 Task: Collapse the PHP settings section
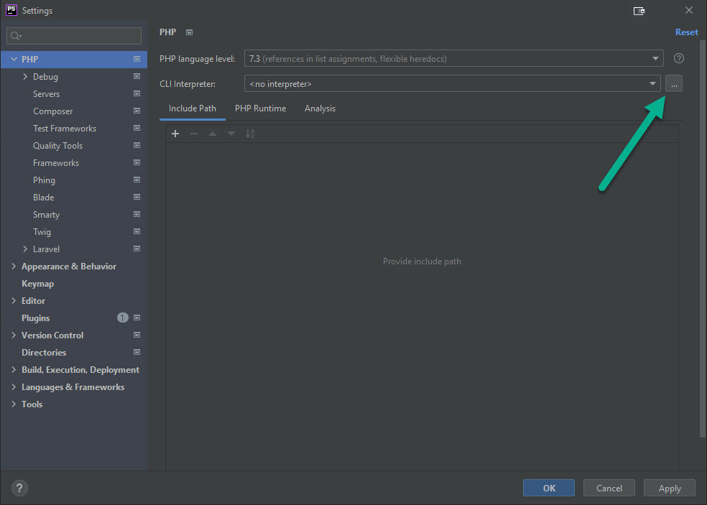point(14,60)
